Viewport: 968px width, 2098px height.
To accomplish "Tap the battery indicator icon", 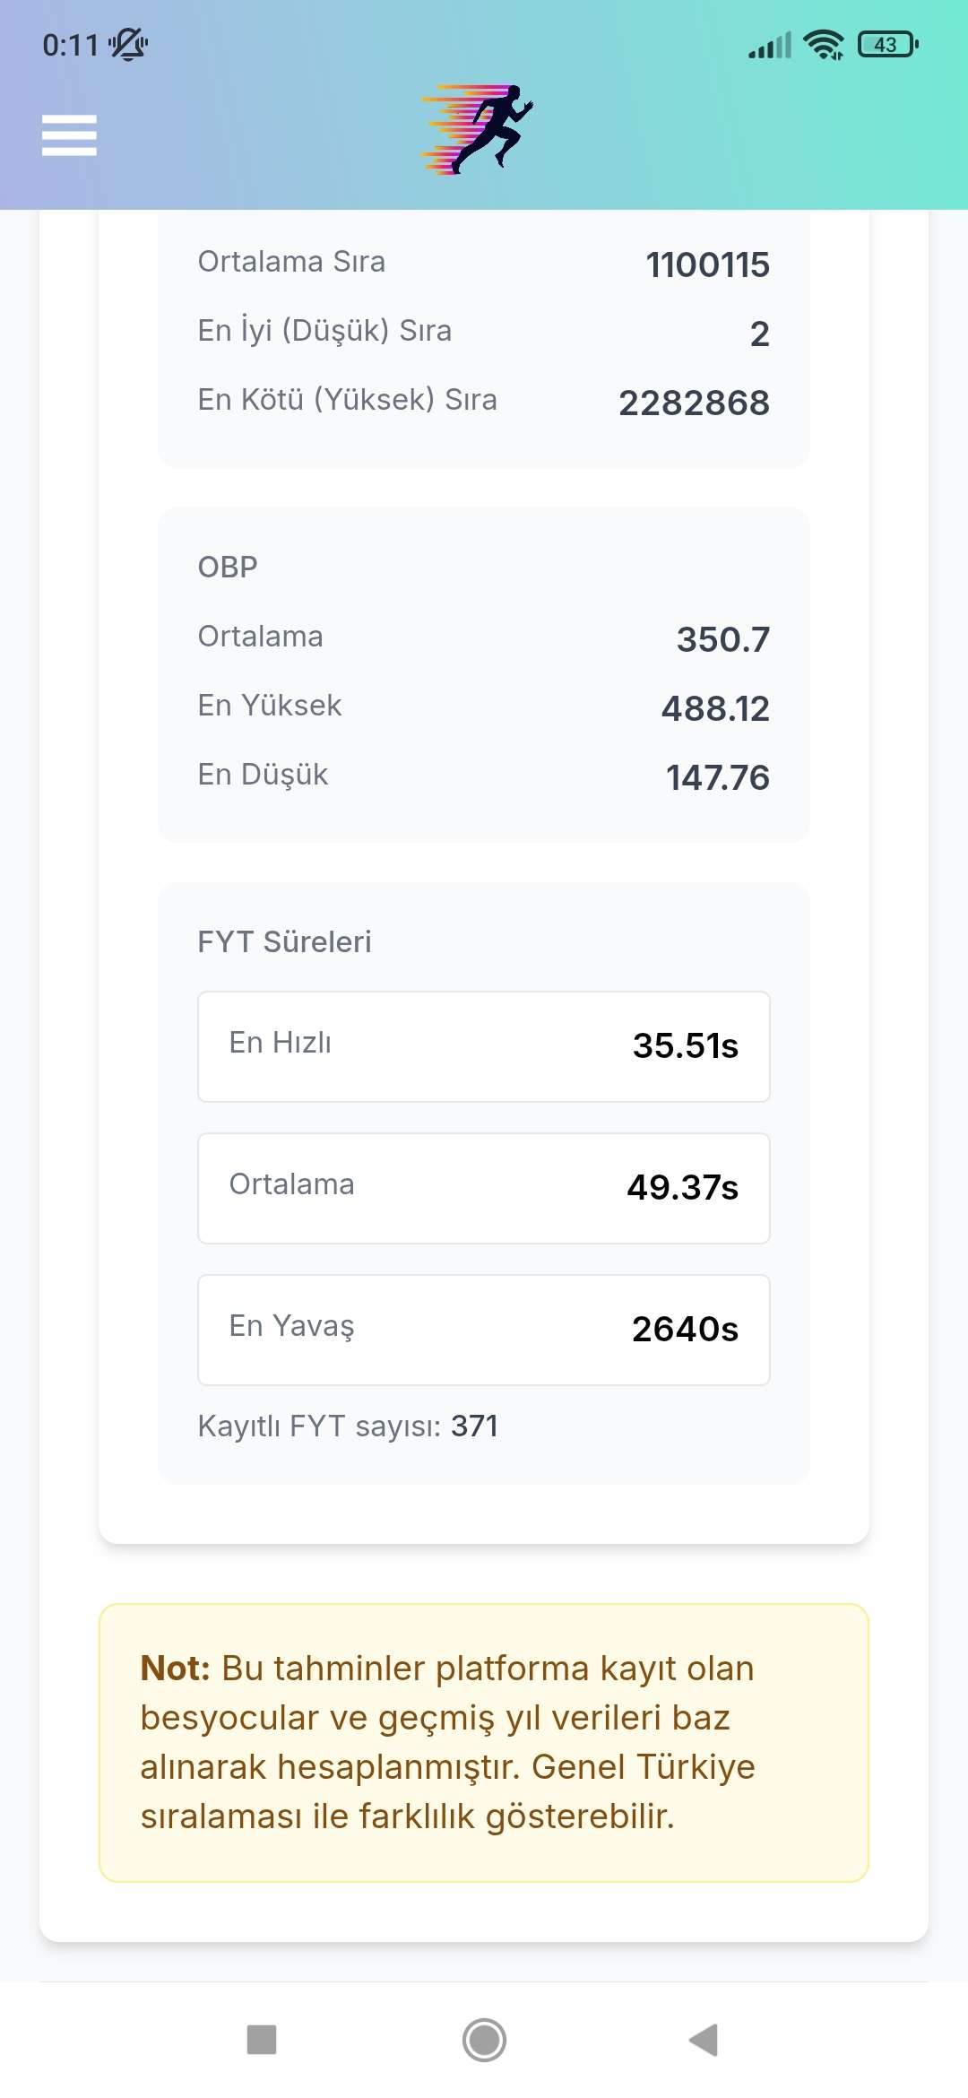I will (x=887, y=44).
